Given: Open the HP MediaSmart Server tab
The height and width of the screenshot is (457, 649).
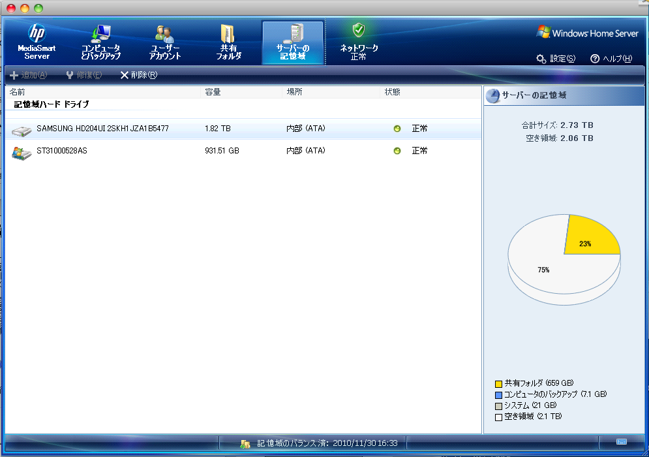Looking at the screenshot, I should click(x=37, y=42).
